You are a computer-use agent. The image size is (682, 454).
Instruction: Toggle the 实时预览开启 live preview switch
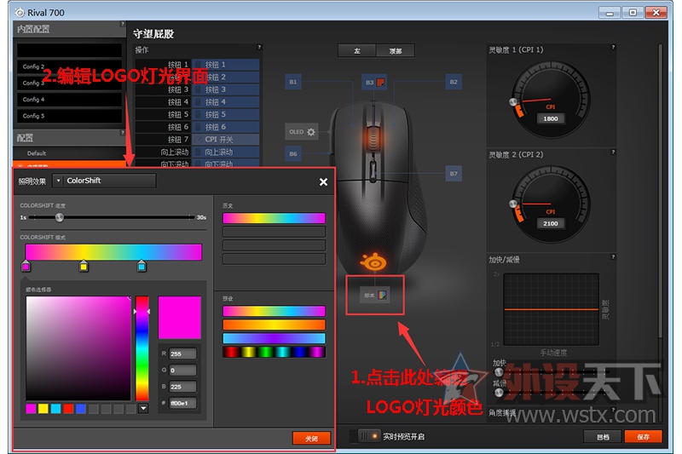369,436
